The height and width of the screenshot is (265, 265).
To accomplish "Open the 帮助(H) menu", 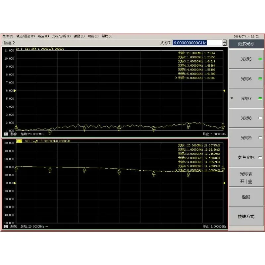I will pos(107,36).
